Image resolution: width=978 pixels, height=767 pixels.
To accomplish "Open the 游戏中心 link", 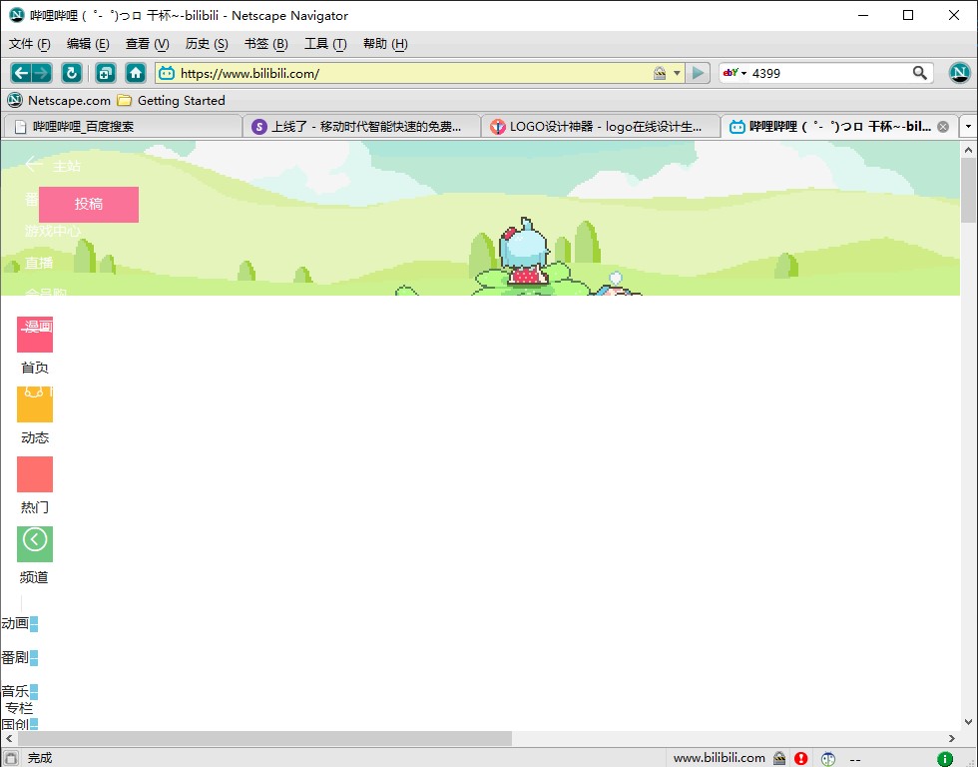I will (53, 231).
